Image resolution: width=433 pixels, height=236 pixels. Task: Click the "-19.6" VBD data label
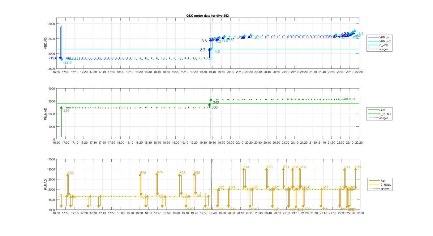(x=53, y=58)
